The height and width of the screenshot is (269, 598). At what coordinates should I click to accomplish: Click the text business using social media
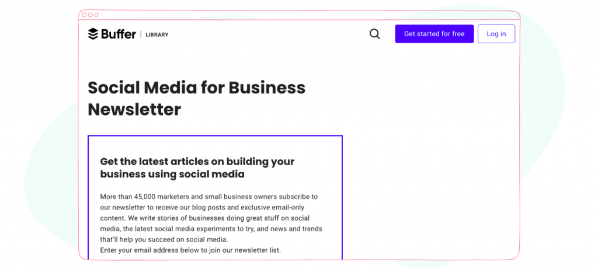172,174
